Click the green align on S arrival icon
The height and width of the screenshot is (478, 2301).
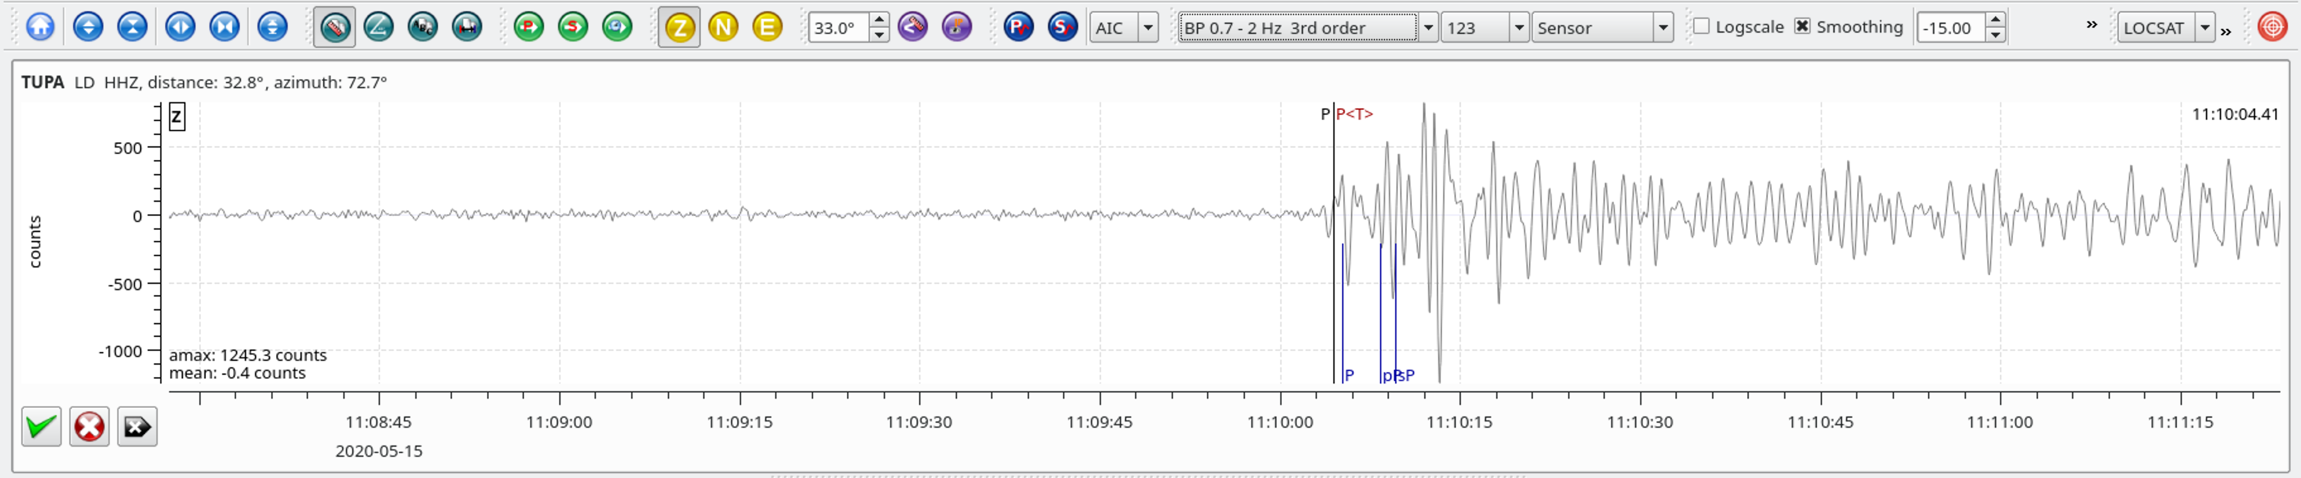coord(574,27)
